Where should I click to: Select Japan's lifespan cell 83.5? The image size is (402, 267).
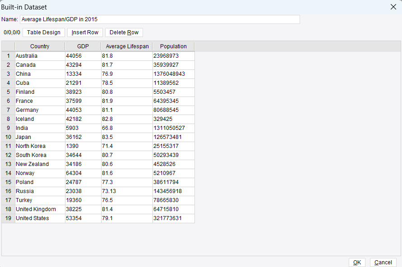[x=127, y=137]
